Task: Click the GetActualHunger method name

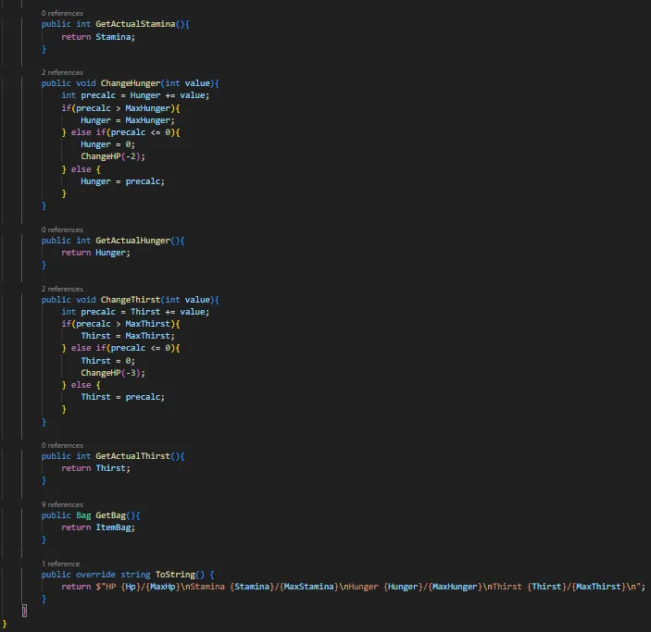Action: (132, 241)
